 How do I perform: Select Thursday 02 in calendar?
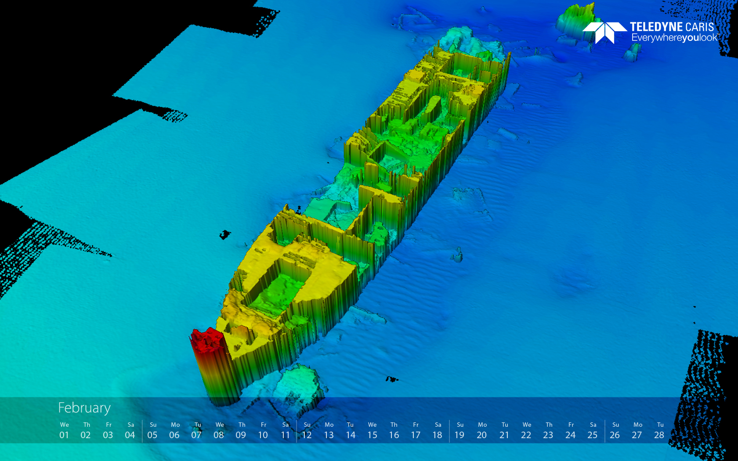pyautogui.click(x=86, y=431)
